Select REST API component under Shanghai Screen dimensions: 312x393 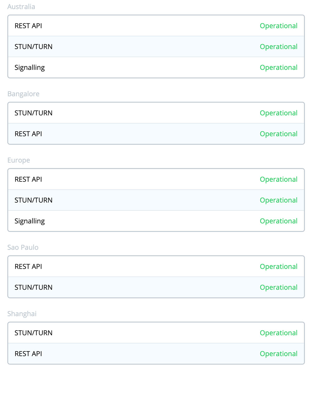[x=28, y=354]
